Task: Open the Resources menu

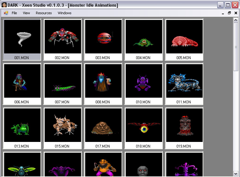Action: [44, 13]
